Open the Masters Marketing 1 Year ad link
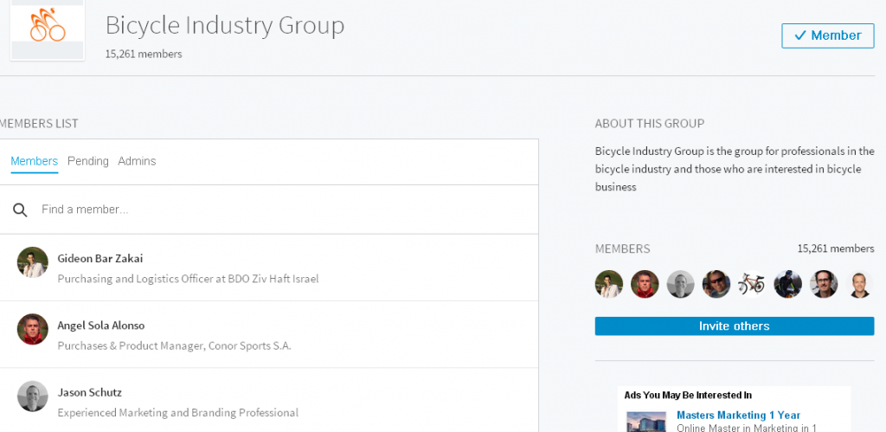886x432 pixels. pyautogui.click(x=738, y=416)
